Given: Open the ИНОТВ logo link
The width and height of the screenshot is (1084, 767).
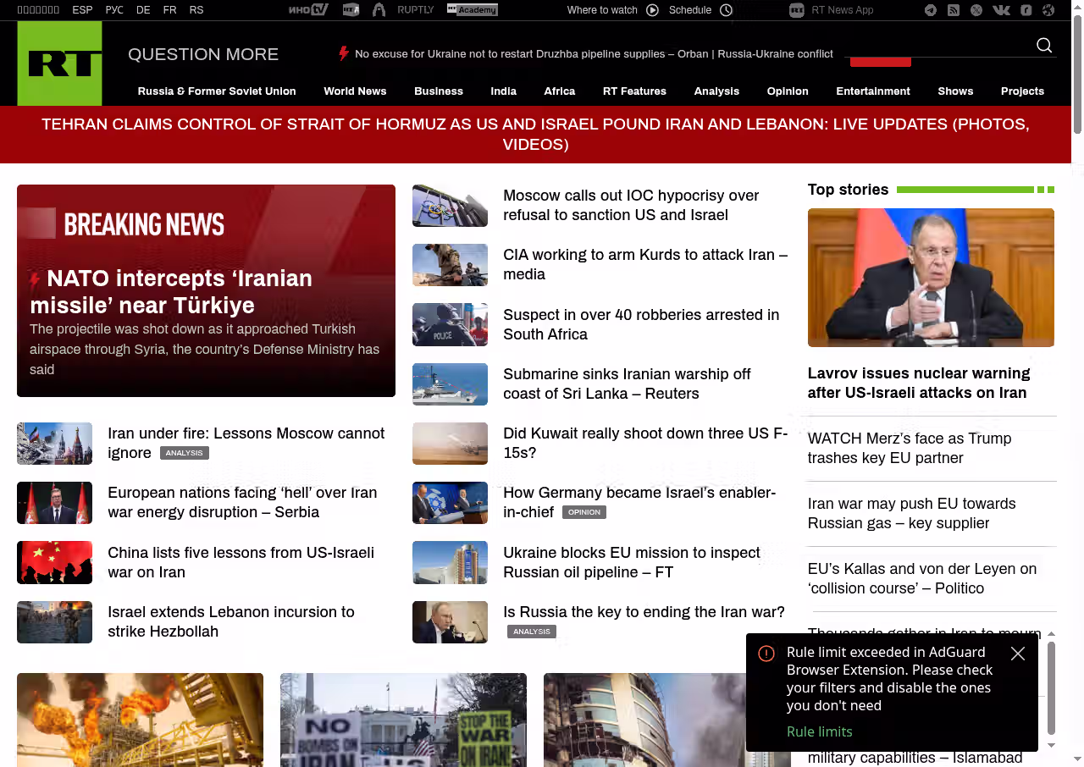Looking at the screenshot, I should coord(307,10).
